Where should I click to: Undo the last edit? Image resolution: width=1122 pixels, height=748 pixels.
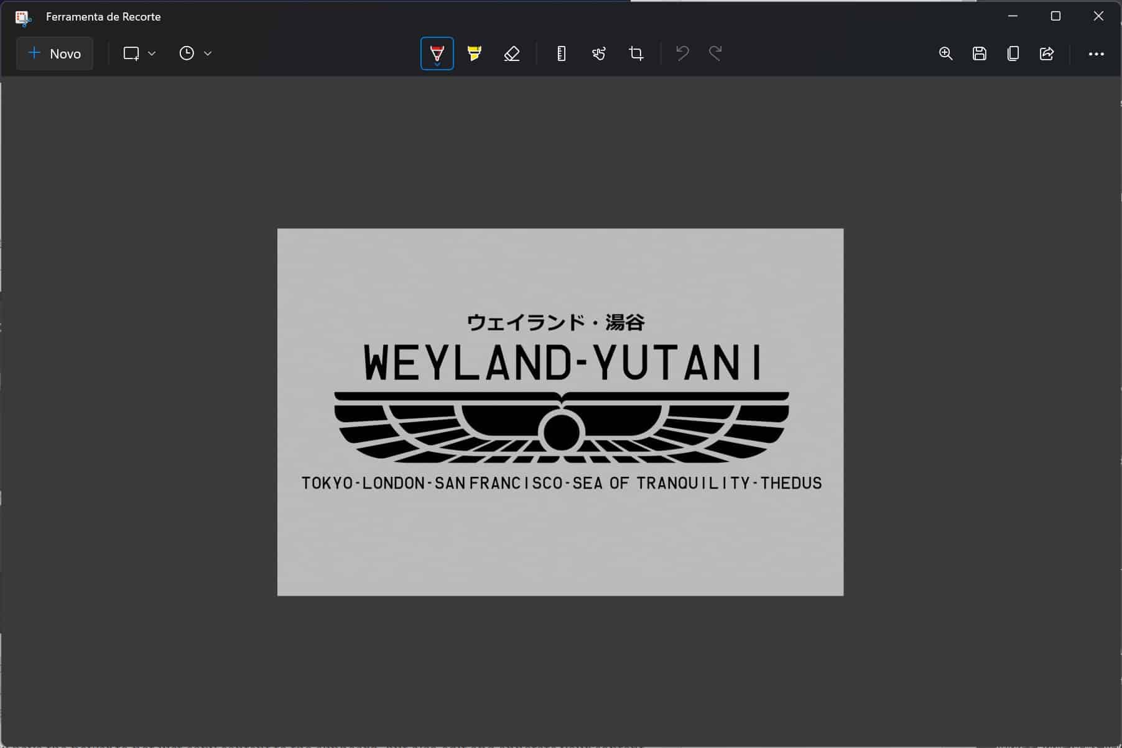click(682, 53)
